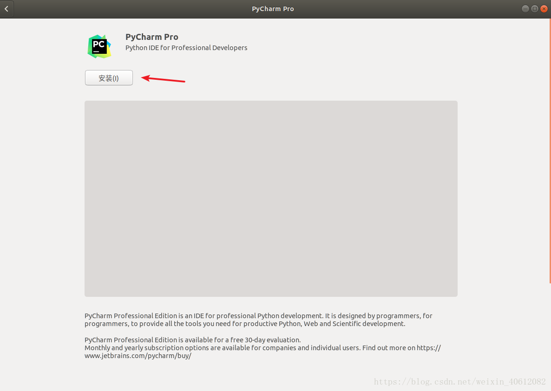This screenshot has height=391, width=551.
Task: Click 'Python IDE for Professional Developers' subtitle
Action: [x=186, y=48]
